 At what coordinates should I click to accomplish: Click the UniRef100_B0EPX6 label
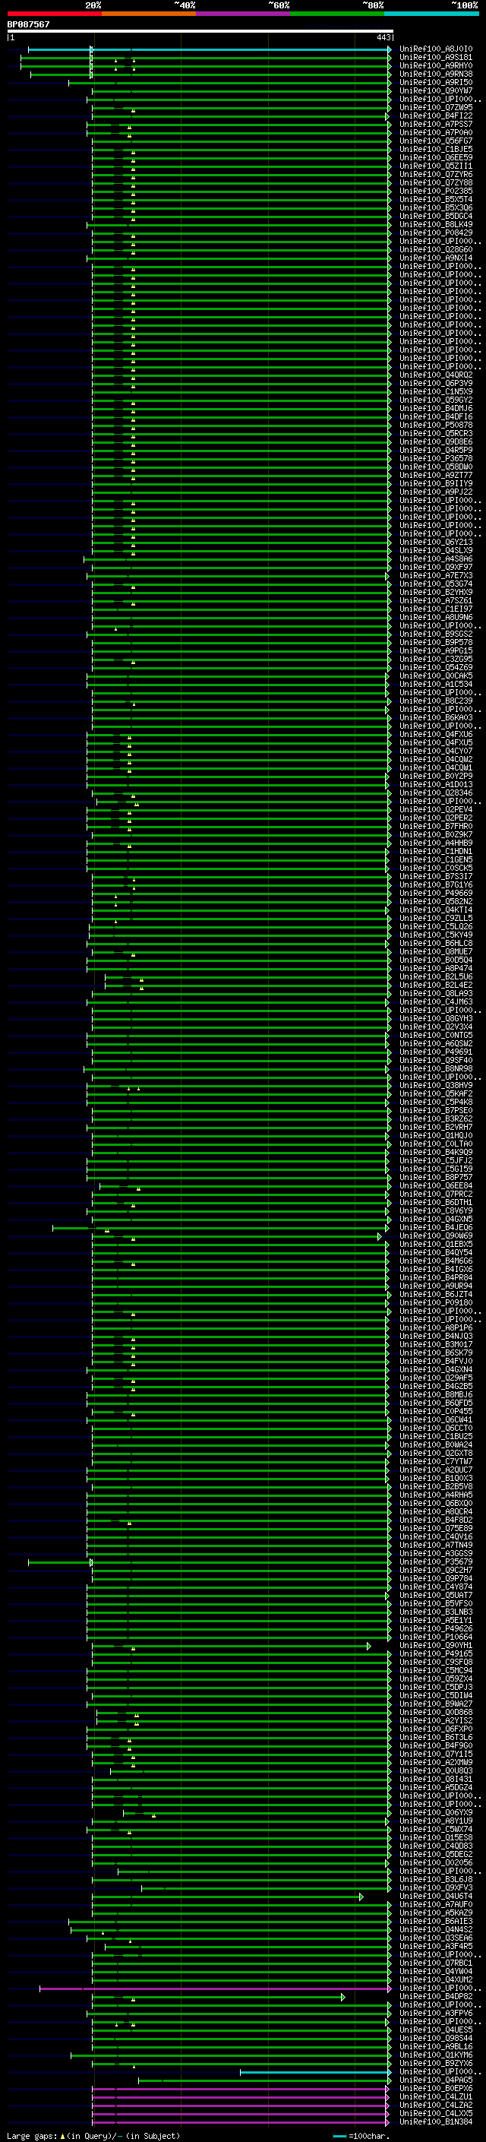click(x=435, y=2088)
